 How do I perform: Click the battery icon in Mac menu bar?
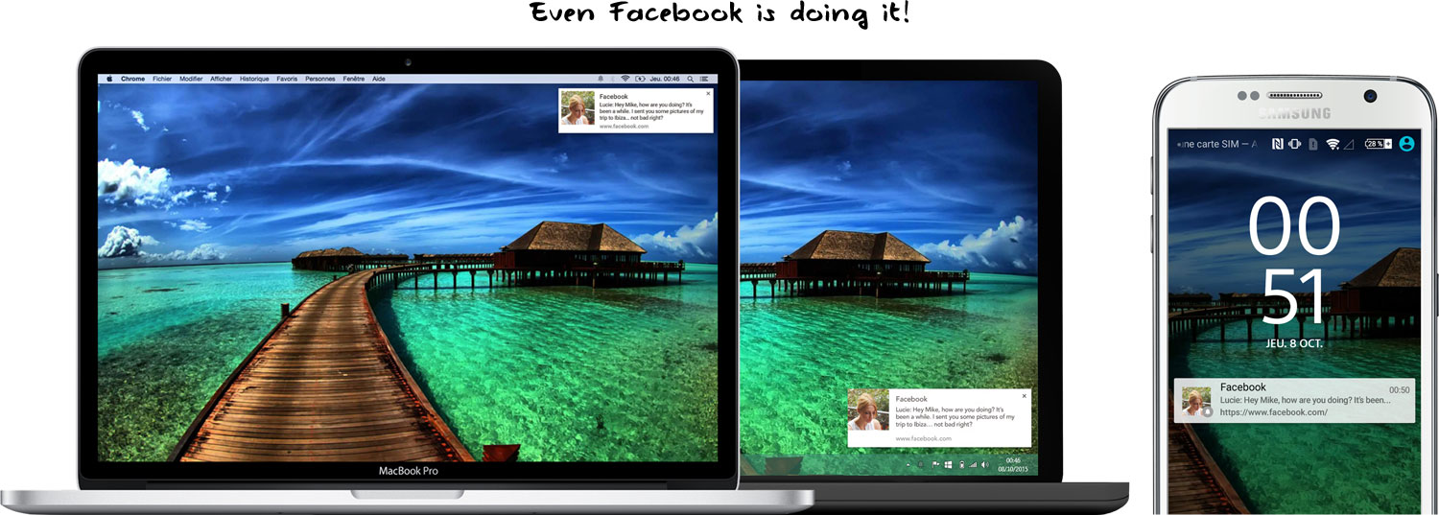tap(640, 79)
